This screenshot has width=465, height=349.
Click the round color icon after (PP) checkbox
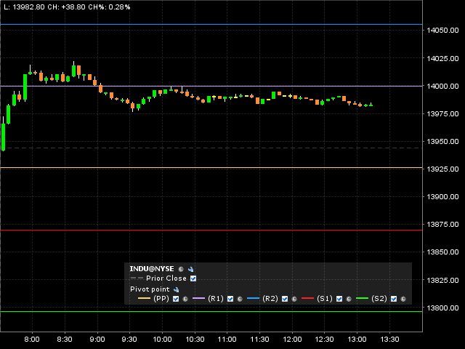185,299
